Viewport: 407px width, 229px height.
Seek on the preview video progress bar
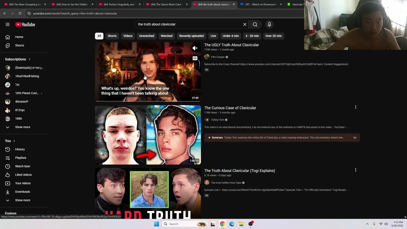148,101
